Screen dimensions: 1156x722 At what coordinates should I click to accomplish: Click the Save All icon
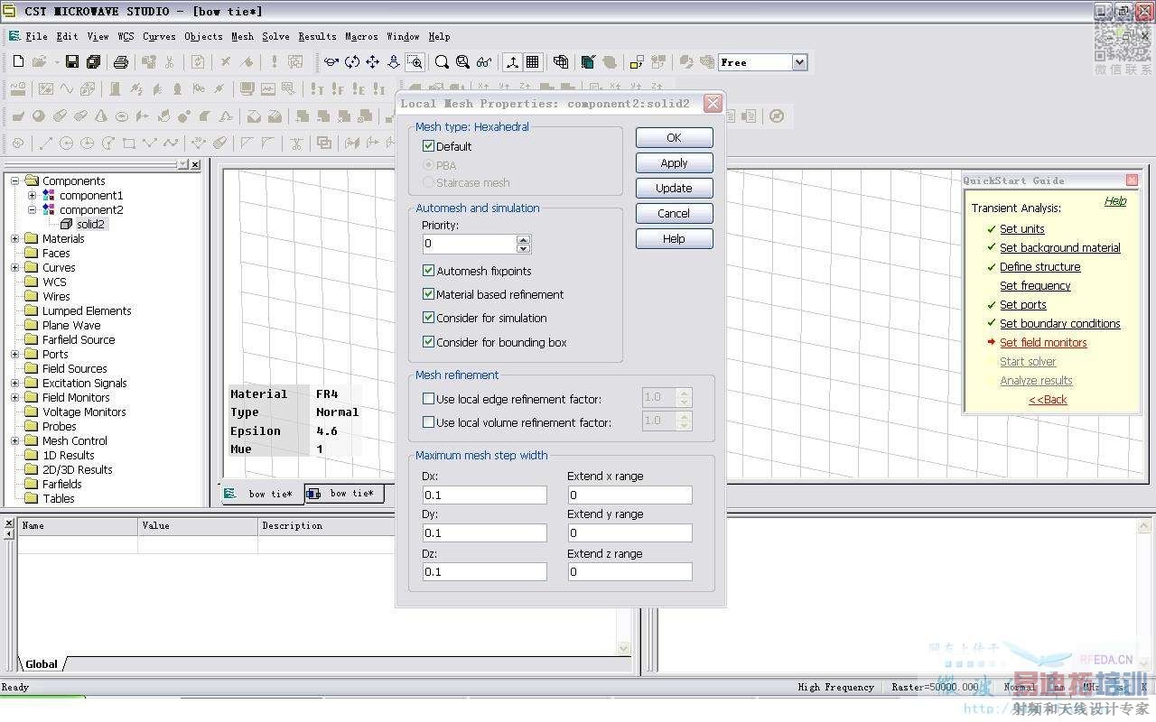pyautogui.click(x=93, y=62)
